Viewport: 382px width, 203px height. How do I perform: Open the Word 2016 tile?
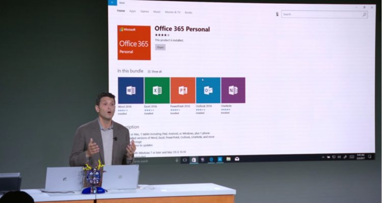[x=131, y=90]
